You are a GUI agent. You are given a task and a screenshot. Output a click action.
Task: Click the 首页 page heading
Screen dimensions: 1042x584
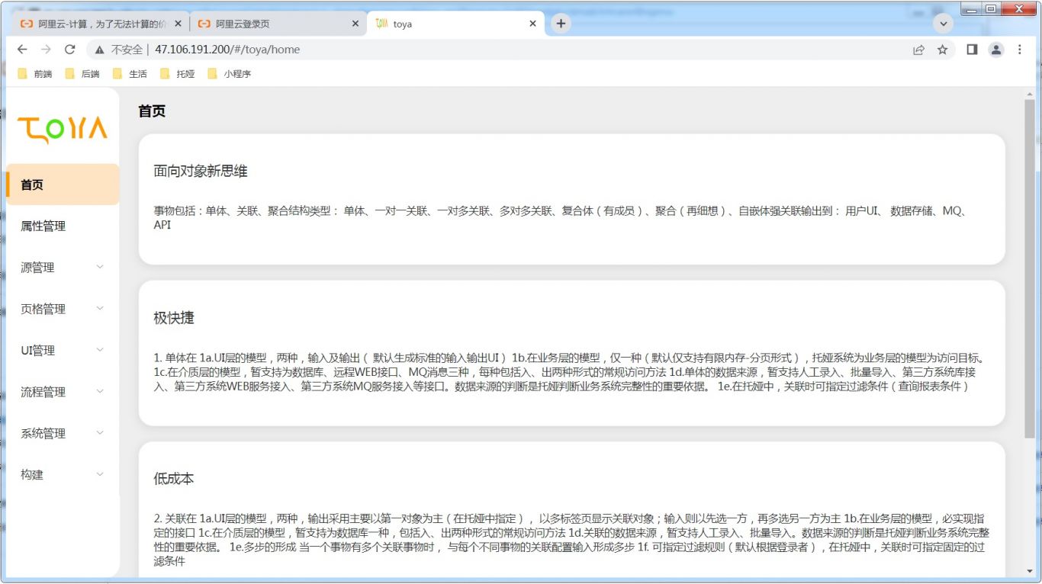pos(152,111)
